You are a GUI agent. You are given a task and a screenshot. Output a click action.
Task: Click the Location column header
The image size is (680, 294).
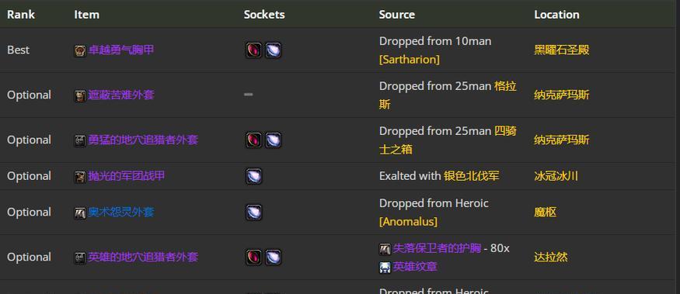(557, 14)
